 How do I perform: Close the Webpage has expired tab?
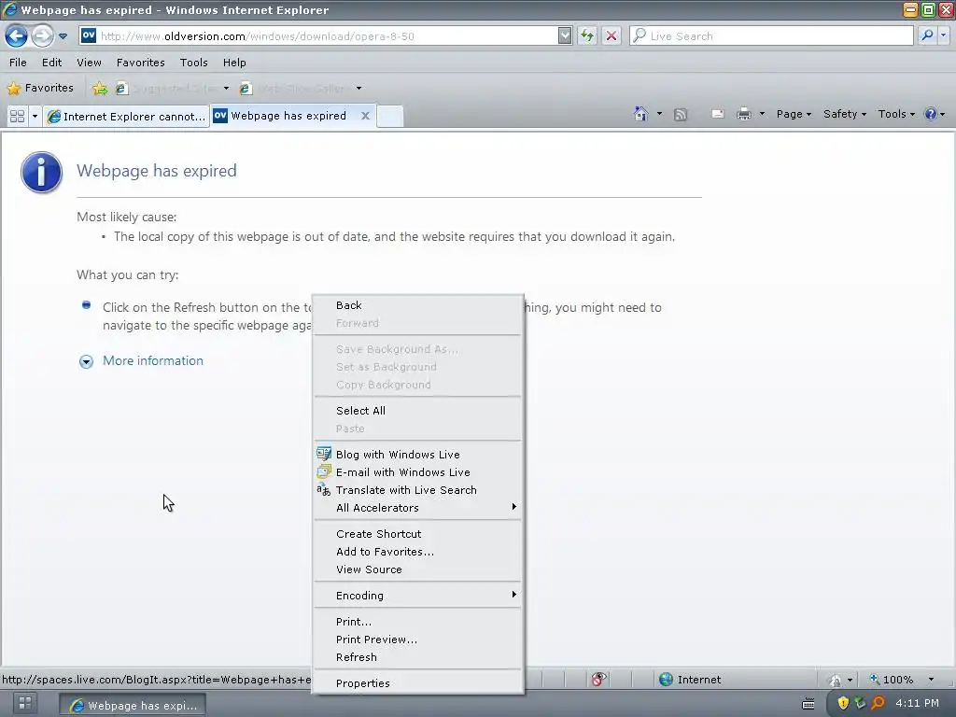coord(365,116)
